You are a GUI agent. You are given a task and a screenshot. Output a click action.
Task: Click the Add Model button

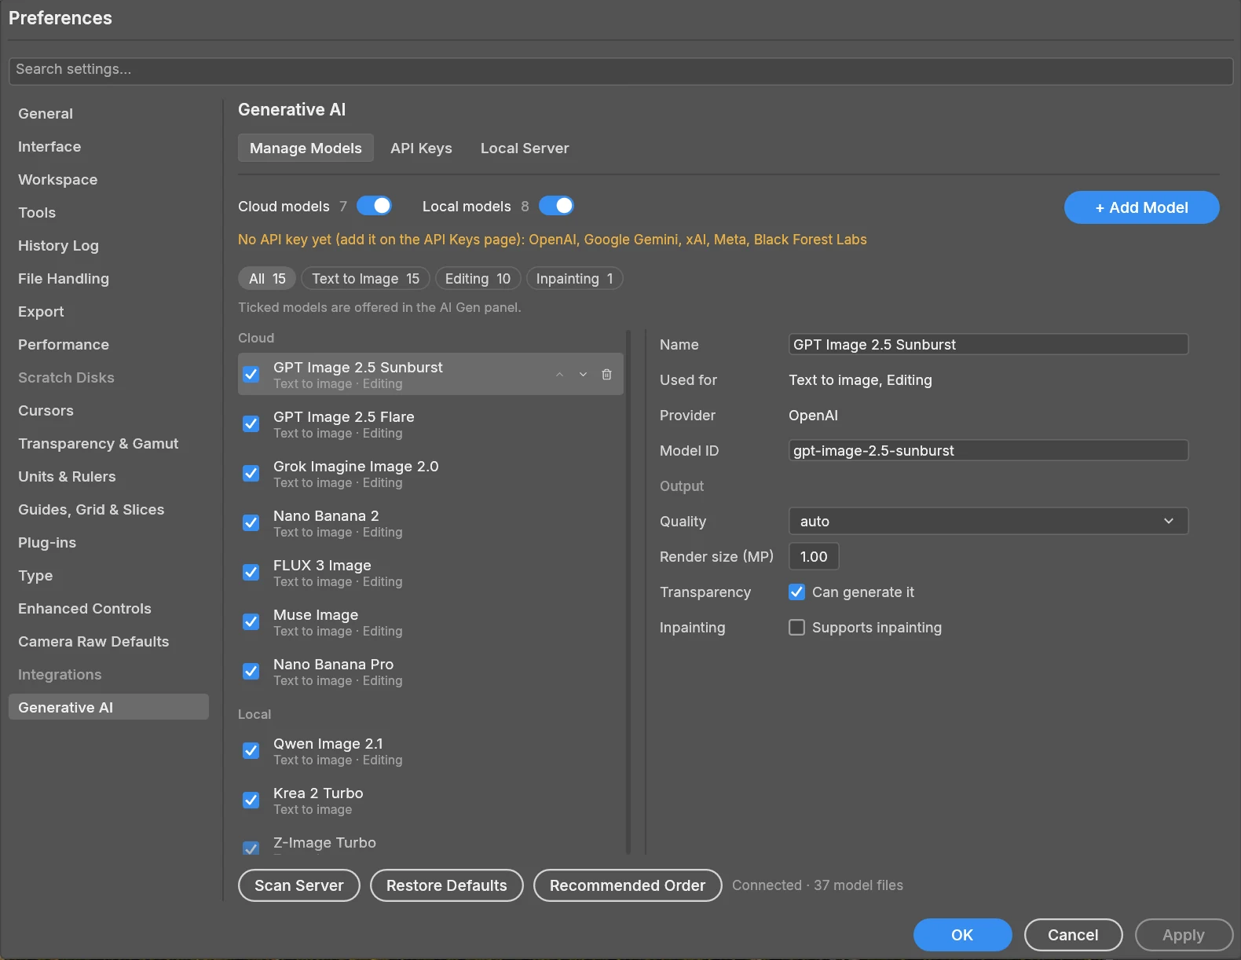click(x=1141, y=207)
